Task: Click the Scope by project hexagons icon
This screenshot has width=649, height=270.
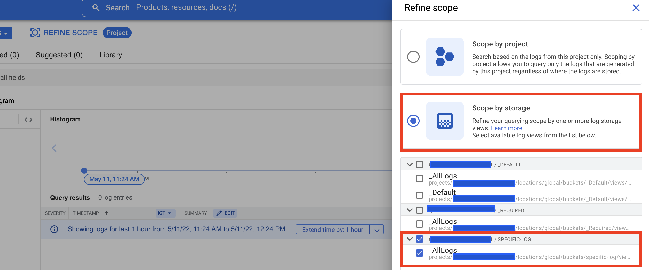Action: point(445,57)
